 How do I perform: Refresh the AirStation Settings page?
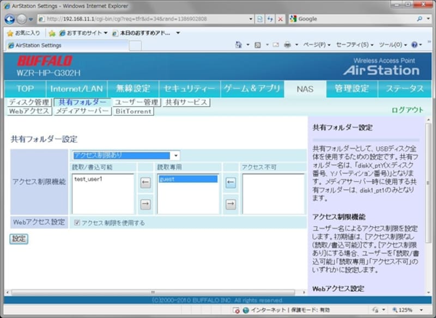click(x=269, y=19)
